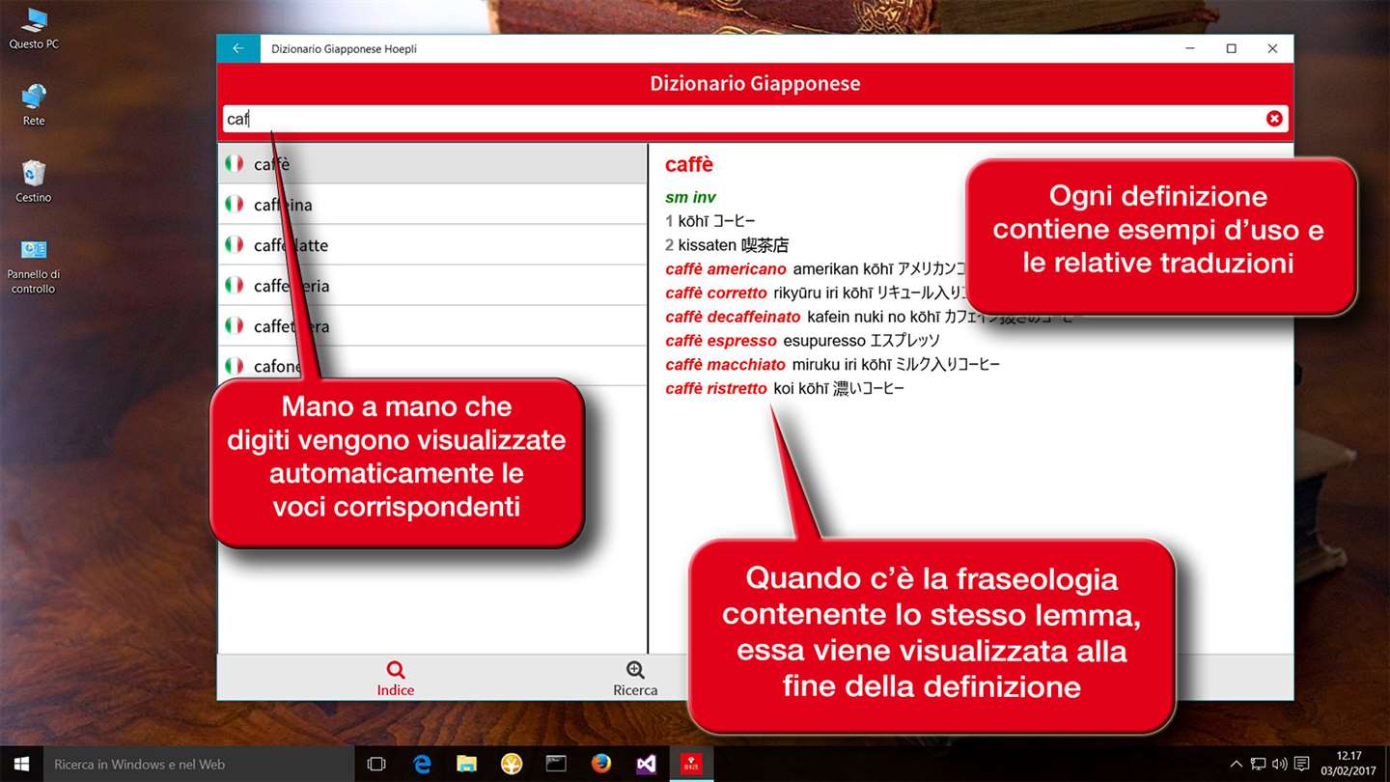The width and height of the screenshot is (1390, 782).
Task: Open network status in system tray
Action: click(1258, 764)
